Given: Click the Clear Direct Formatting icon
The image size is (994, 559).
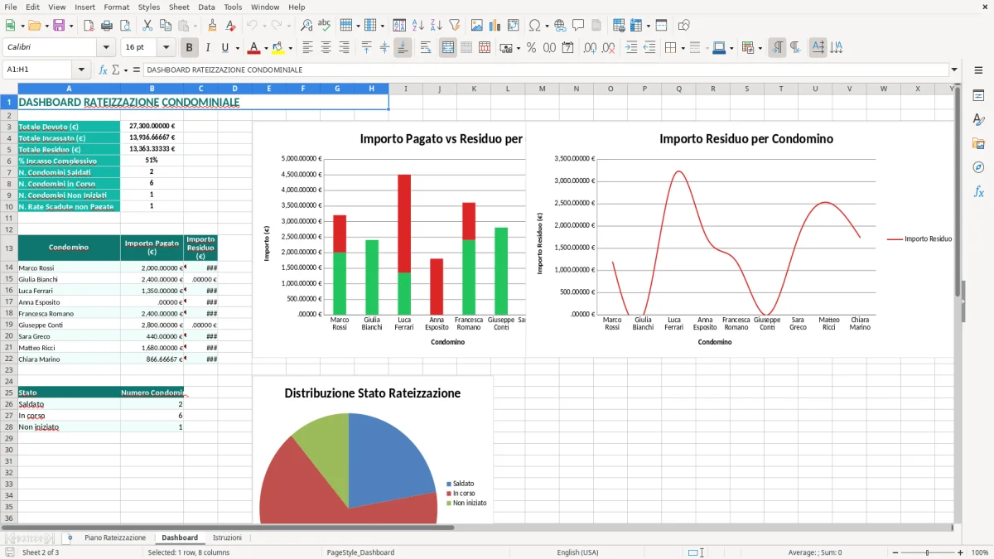Looking at the screenshot, I should [x=231, y=26].
